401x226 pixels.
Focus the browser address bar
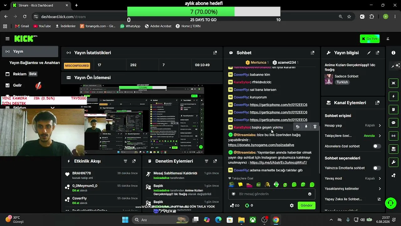(185, 17)
